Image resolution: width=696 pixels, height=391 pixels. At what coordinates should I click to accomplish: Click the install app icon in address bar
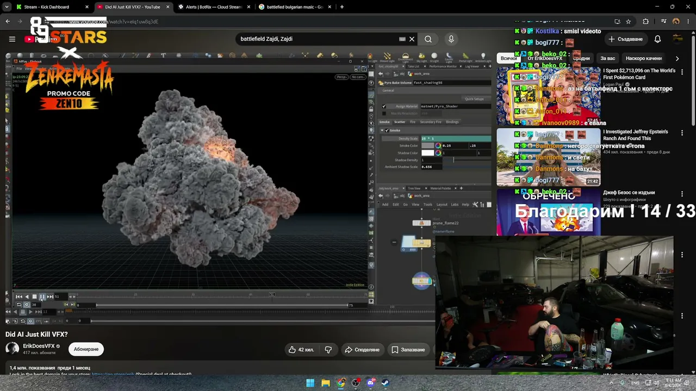click(617, 22)
